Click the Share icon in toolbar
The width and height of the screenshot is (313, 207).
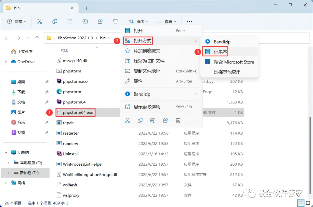(x=100, y=21)
